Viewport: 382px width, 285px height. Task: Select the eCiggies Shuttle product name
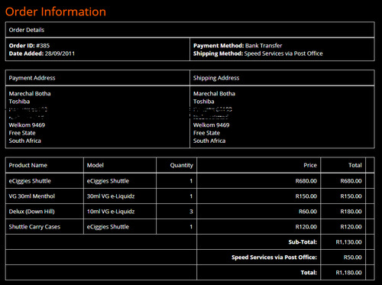tap(30, 181)
